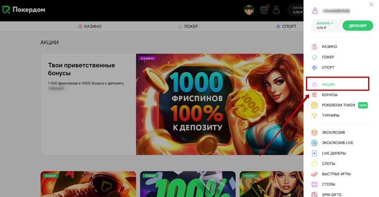The image size is (379, 197).
Task: Open the user profile icon in the header
Action: [276, 10]
